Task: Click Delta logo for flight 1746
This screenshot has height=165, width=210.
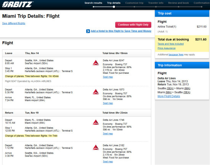Action: [96, 122]
